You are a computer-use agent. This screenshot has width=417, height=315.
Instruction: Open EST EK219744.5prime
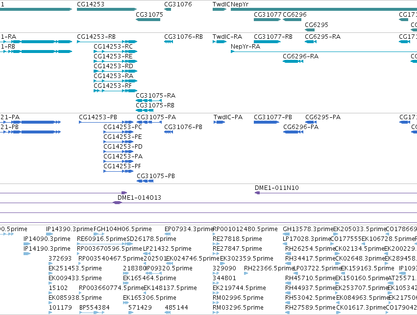point(239,289)
